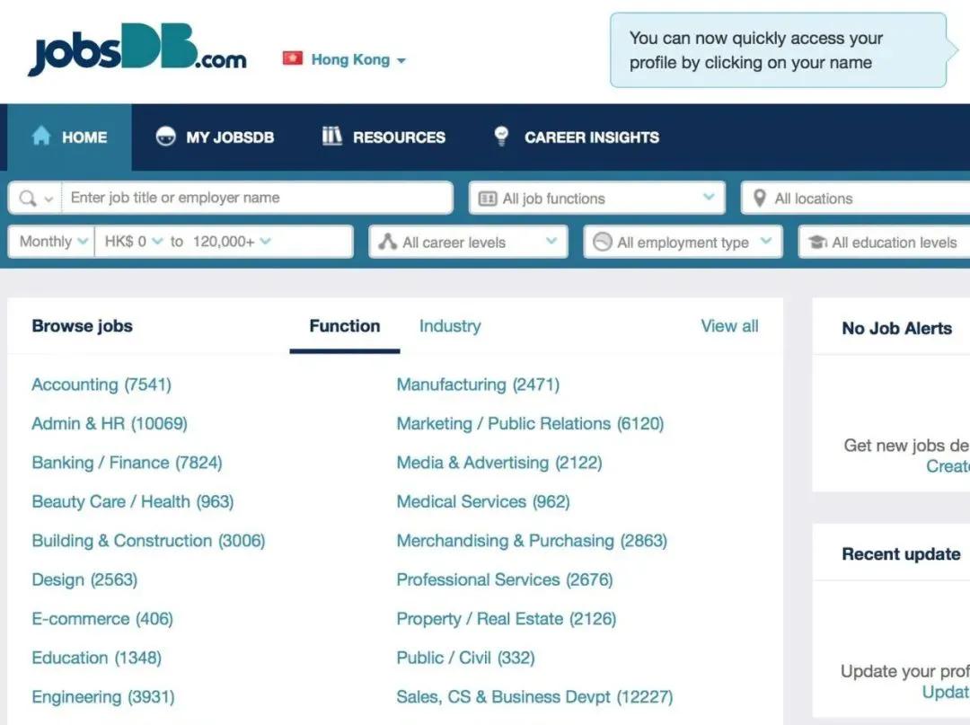Open the CAREER INSIGHTS menu
This screenshot has height=725, width=970.
[x=577, y=137]
